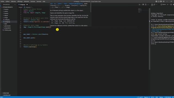Screen dimensions: 174x98
Task: Create a new terminal with plus icon
Action: pos(167,5)
